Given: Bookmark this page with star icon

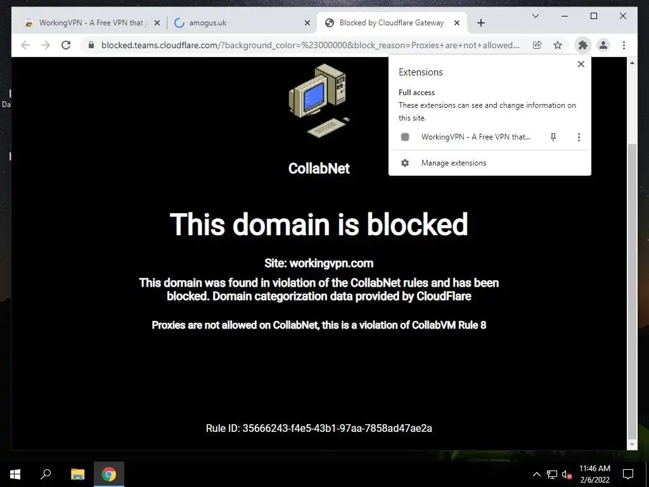Looking at the screenshot, I should [558, 45].
